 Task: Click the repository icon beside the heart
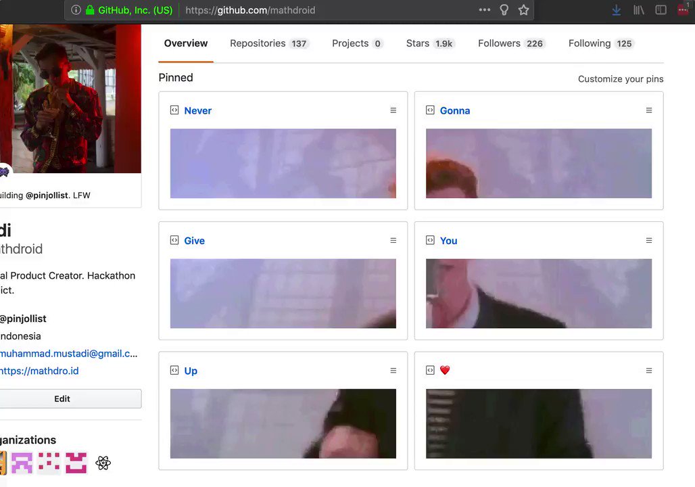(x=430, y=370)
